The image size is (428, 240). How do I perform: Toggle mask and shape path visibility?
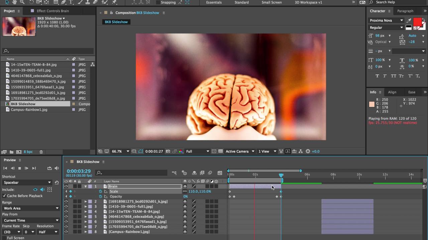[141, 151]
